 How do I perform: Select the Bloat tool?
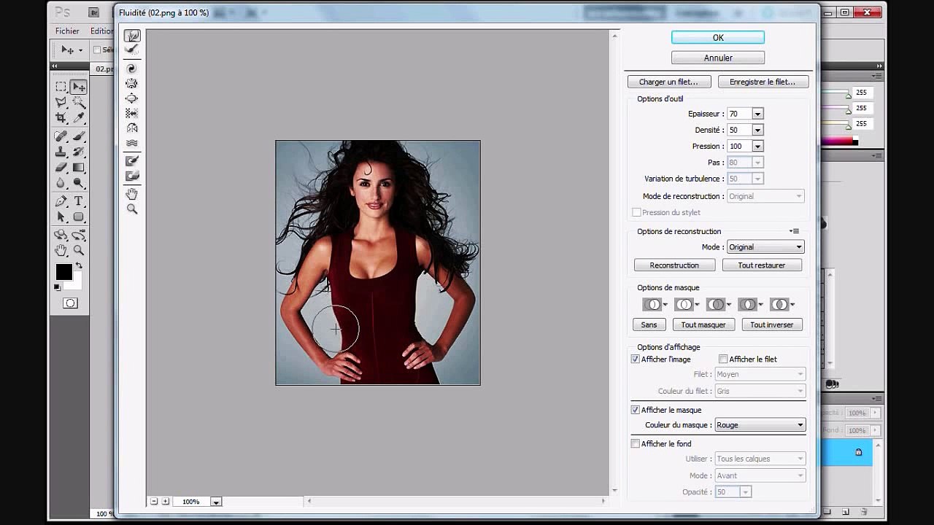(x=132, y=98)
